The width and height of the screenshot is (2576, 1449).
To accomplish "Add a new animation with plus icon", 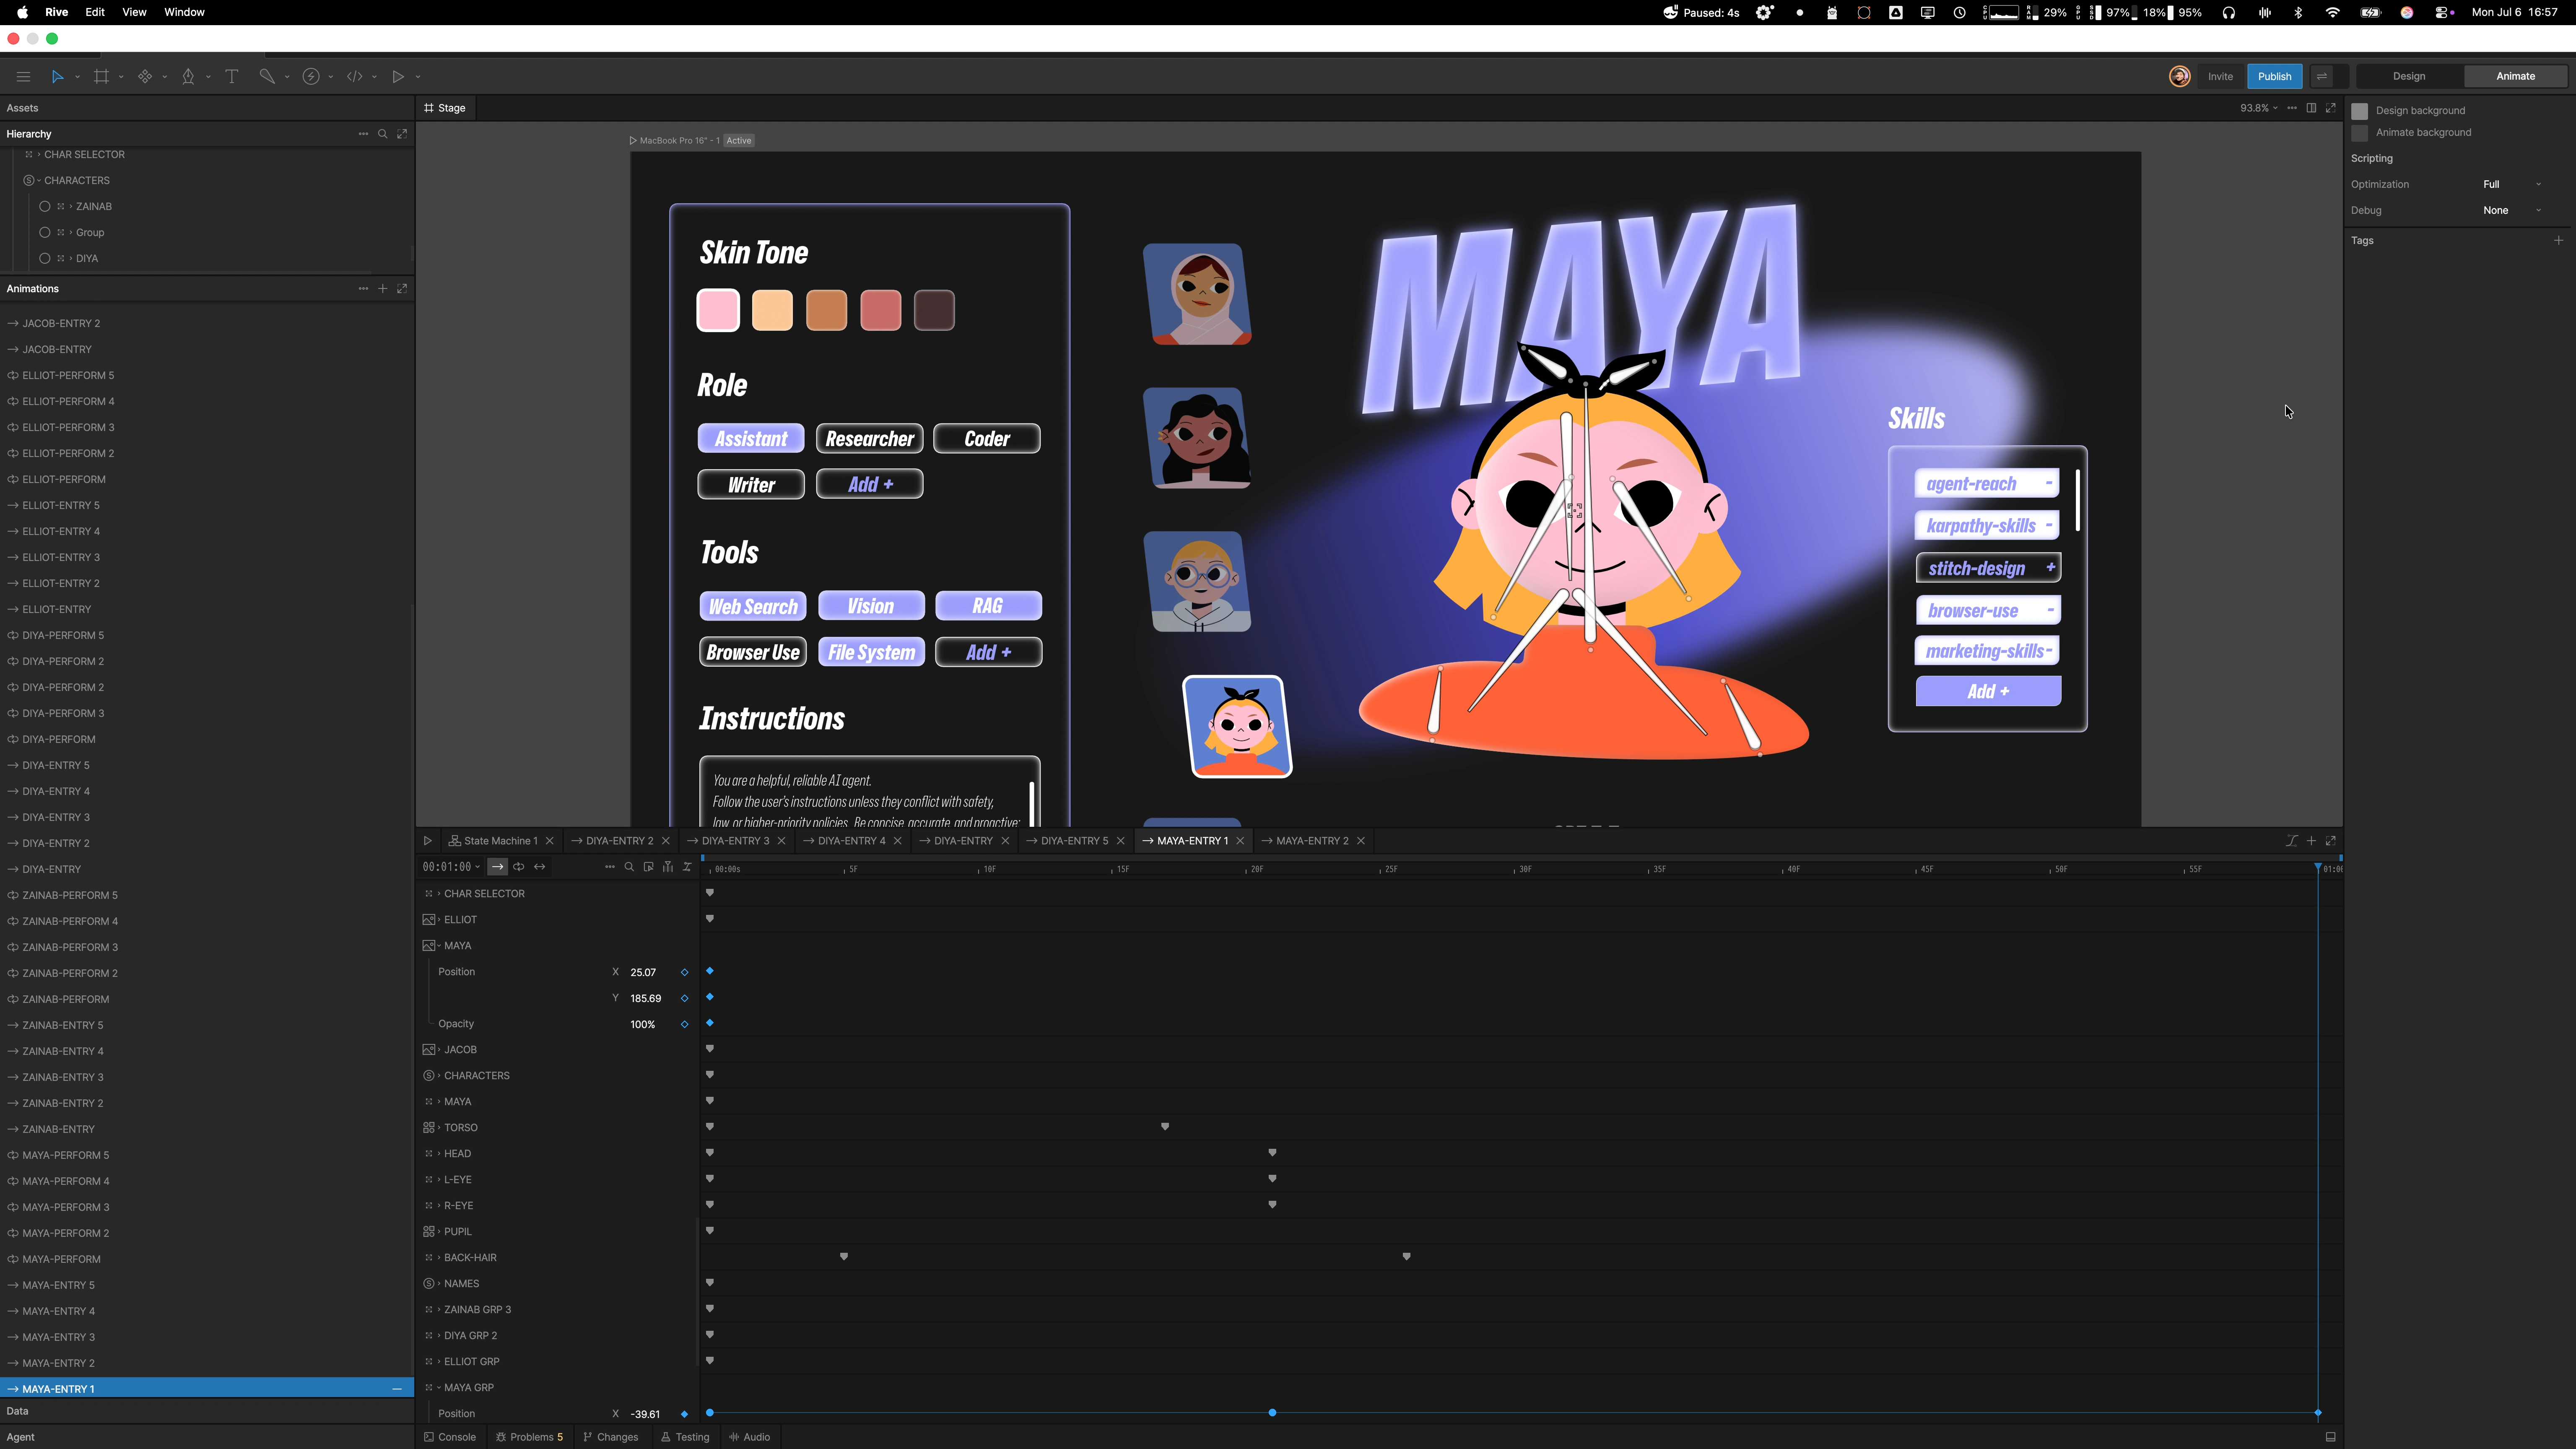I will click(382, 289).
